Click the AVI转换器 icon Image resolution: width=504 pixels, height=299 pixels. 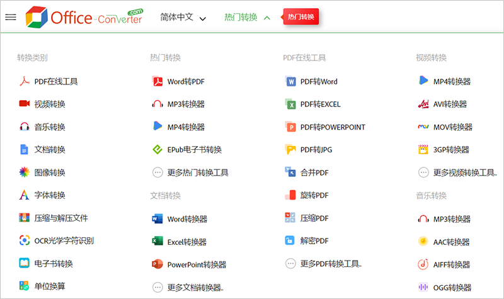[x=423, y=104]
